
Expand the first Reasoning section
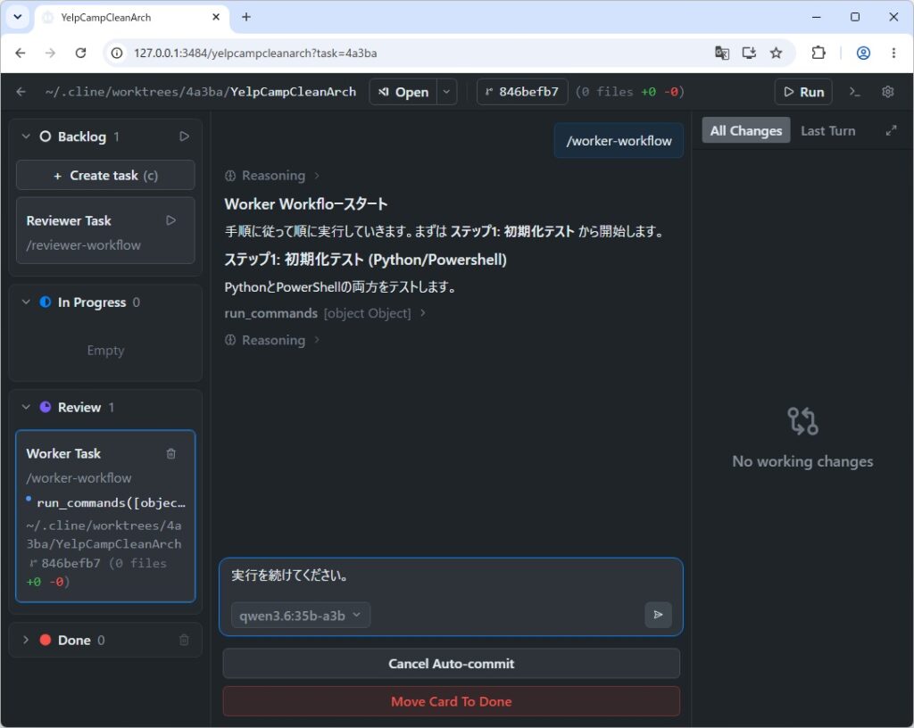pyautogui.click(x=272, y=176)
